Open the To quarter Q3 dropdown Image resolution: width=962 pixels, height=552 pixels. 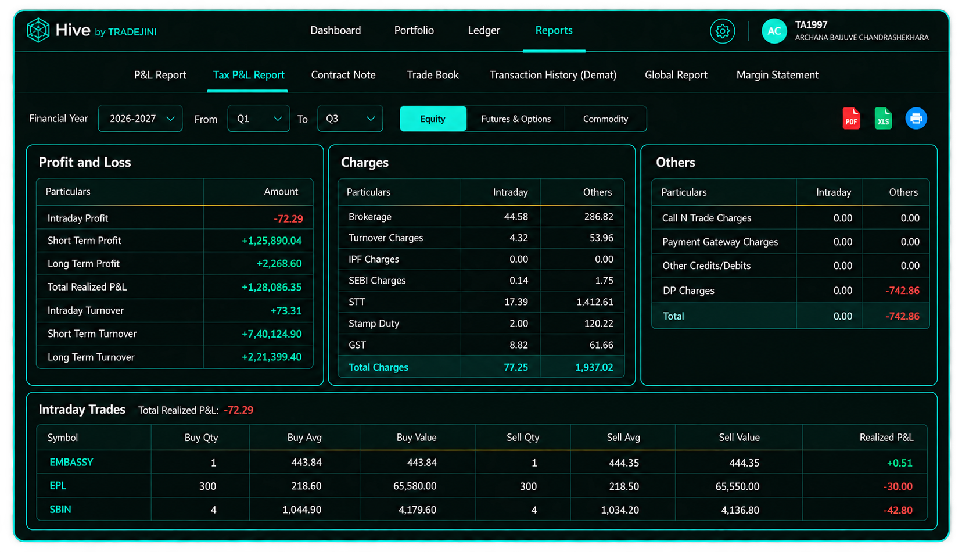click(x=350, y=119)
